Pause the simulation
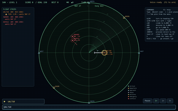The height and width of the screenshot is (111, 178). [147, 101]
